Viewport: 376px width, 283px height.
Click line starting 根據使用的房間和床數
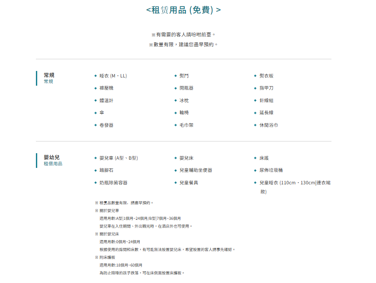tap(167, 250)
